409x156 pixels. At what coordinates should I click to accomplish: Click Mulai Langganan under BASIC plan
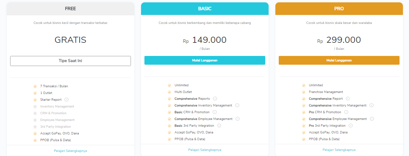tap(205, 60)
